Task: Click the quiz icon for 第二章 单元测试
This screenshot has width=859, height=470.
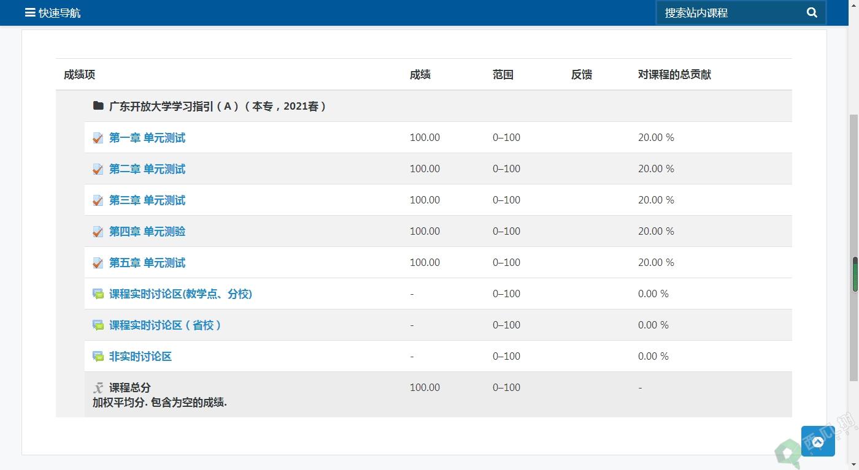Action: click(98, 169)
